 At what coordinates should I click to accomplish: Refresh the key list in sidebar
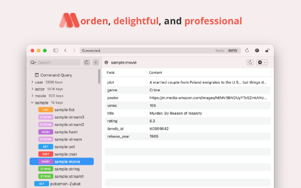coord(87,62)
